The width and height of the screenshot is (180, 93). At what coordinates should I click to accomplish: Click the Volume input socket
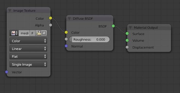coord(127,40)
